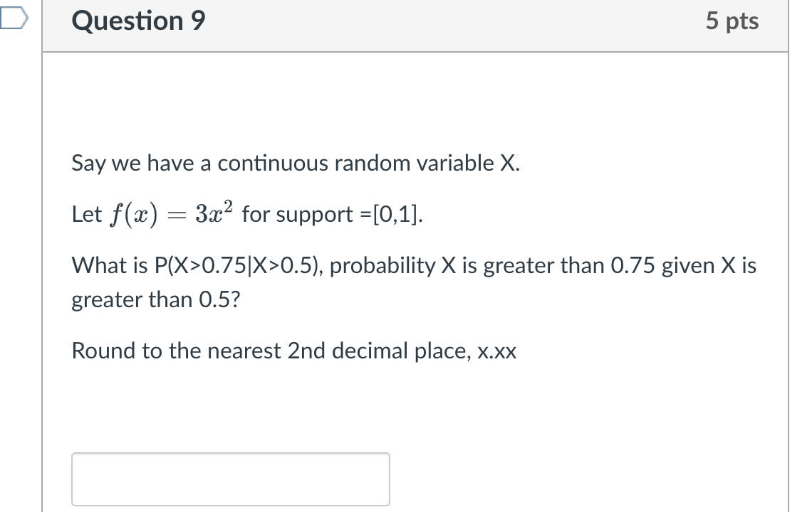The image size is (812, 512).
Task: Click the answer input box
Action: tap(230, 479)
